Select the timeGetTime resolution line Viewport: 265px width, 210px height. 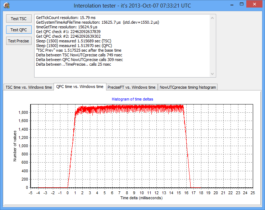(x=67, y=27)
